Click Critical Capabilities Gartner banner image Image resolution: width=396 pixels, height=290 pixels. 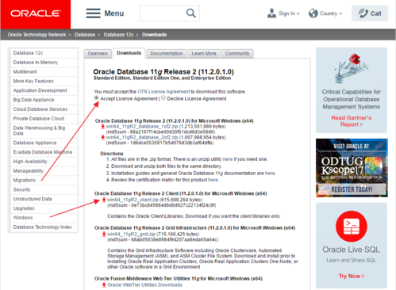(x=352, y=68)
